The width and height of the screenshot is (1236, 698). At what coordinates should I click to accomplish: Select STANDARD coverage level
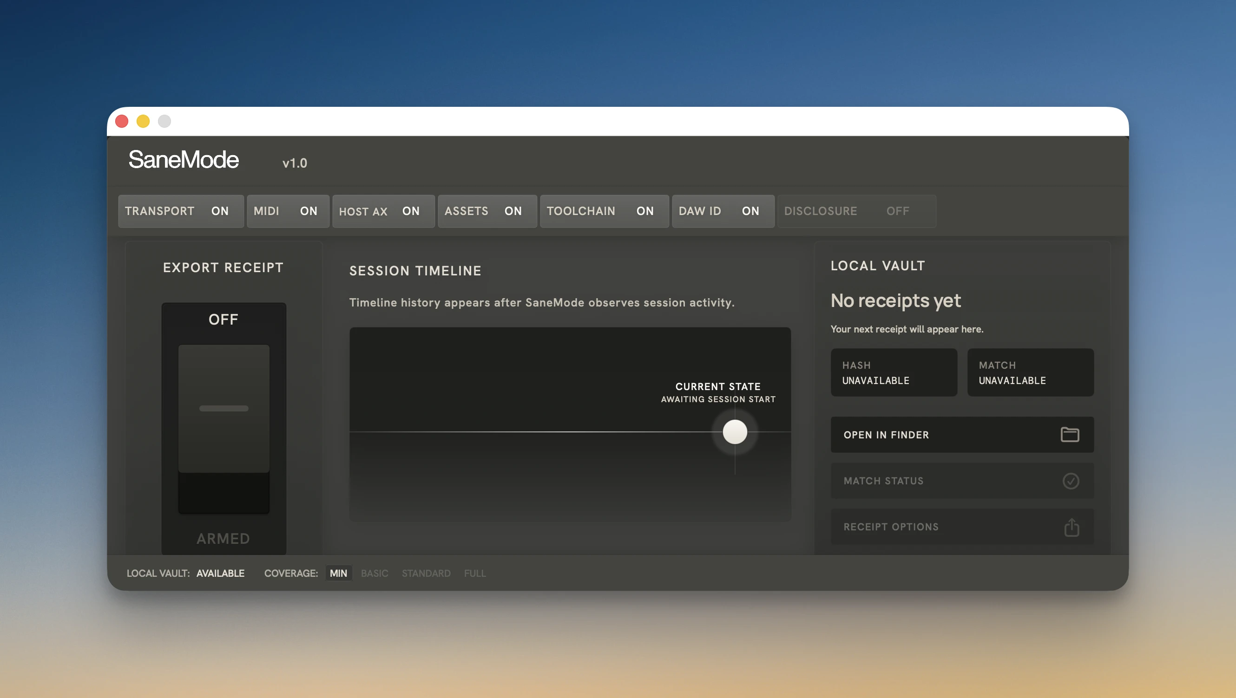coord(426,573)
